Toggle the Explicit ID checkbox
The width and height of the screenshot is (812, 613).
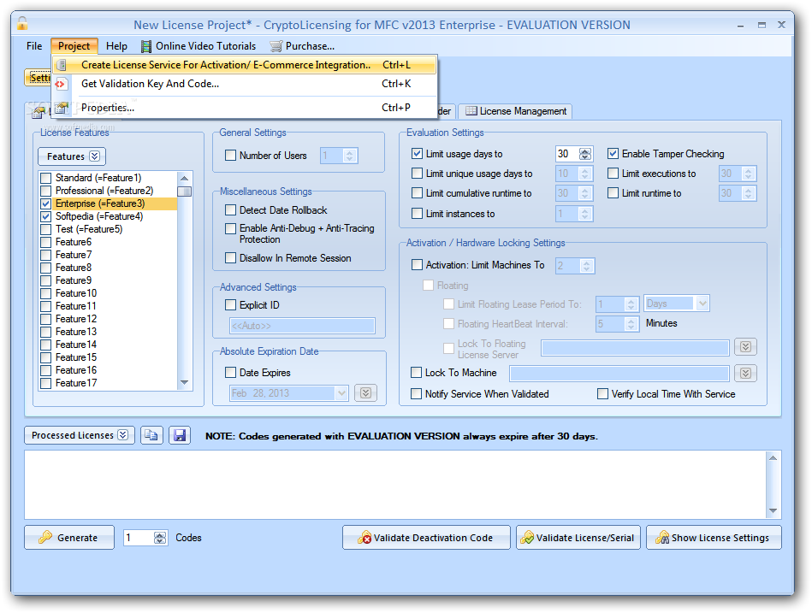[x=231, y=305]
